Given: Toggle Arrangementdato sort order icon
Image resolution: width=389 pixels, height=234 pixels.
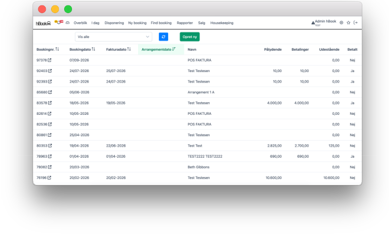Looking at the screenshot, I should (x=174, y=49).
